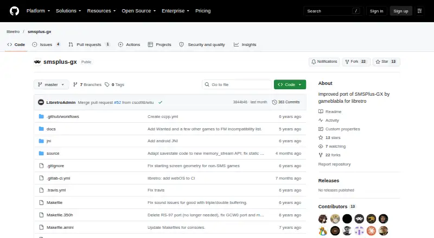The width and height of the screenshot is (434, 238).
Task: Expand the Resources menu
Action: pyautogui.click(x=101, y=11)
